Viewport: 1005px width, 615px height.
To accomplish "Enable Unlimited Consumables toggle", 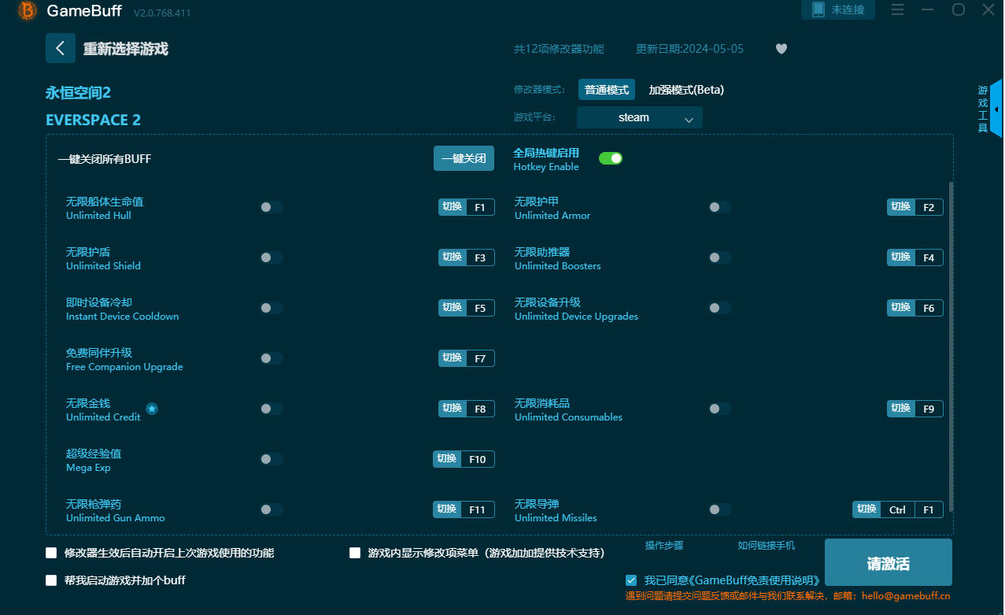I will 720,409.
